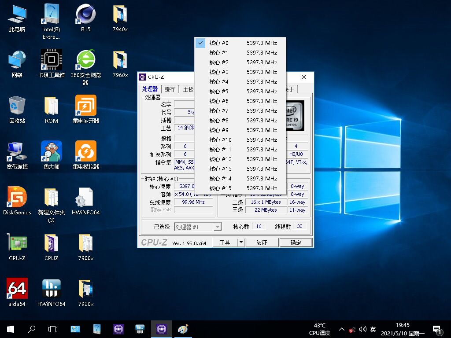
Task: Click the 核心数 value field
Action: click(259, 227)
